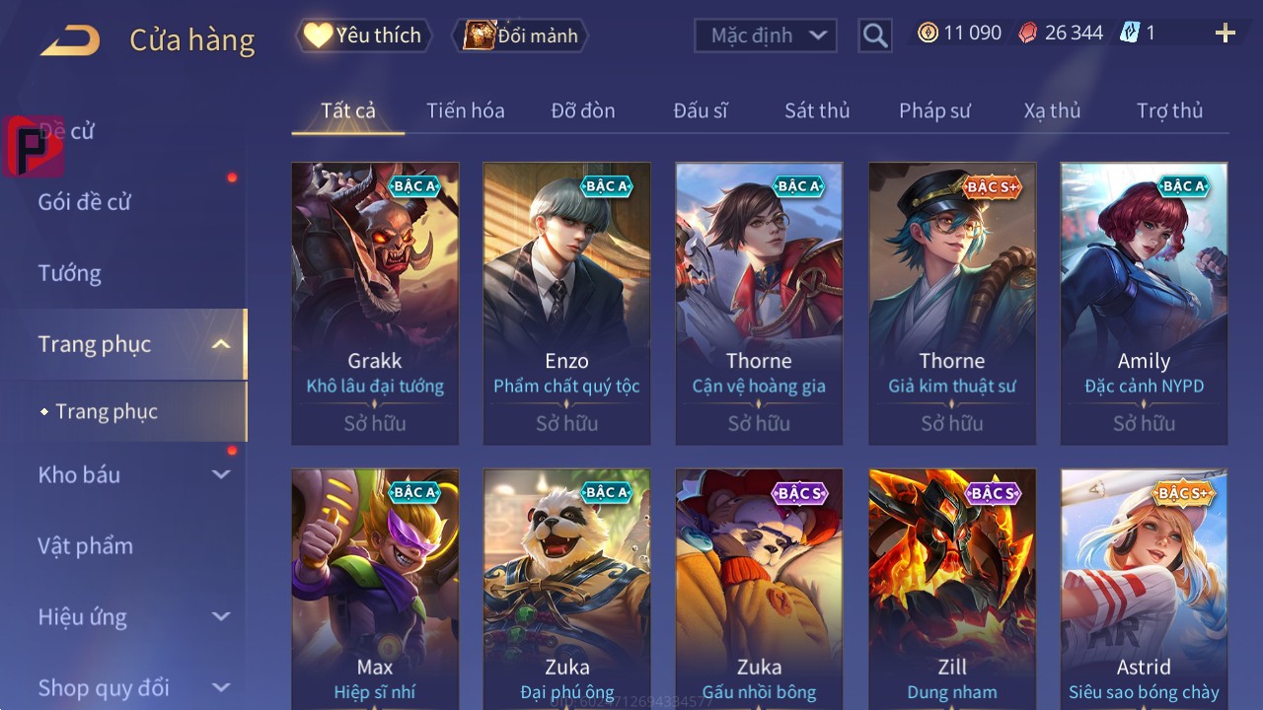1263x710 pixels.
Task: Open the Mặc định sorting dropdown
Action: 766,35
